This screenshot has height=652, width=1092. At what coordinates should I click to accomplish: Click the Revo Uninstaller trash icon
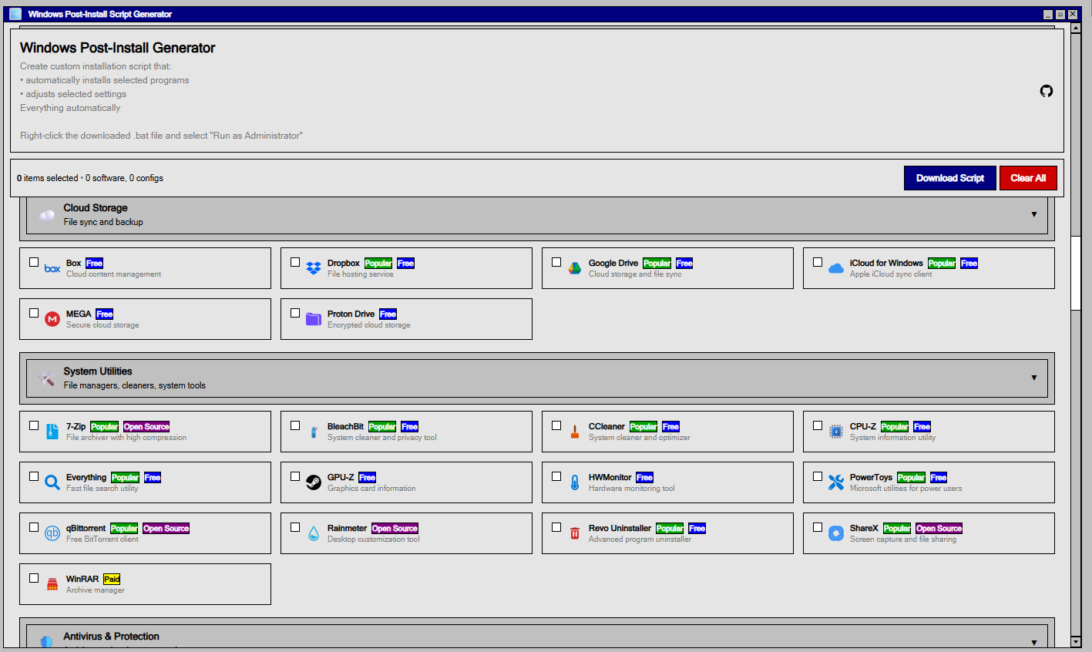pos(574,533)
